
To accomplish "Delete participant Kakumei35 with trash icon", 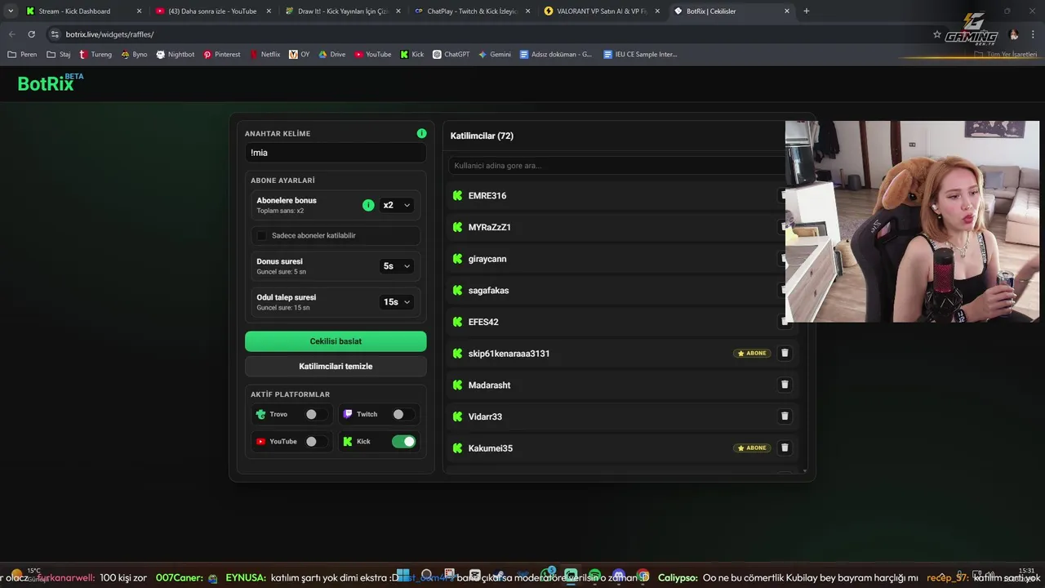I will click(785, 448).
